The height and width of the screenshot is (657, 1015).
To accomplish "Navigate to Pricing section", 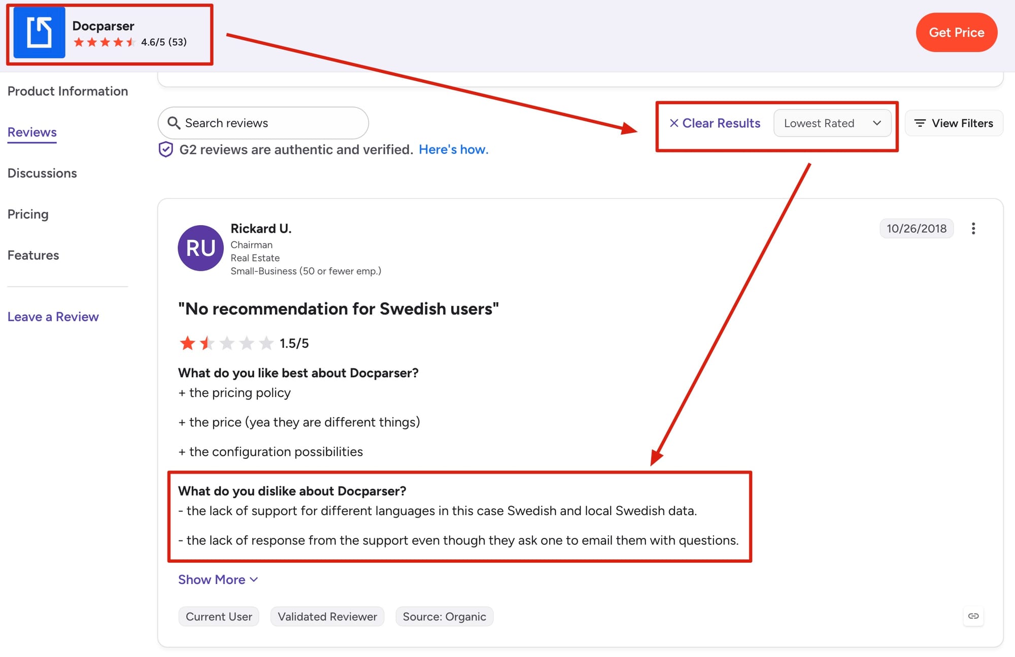I will point(28,214).
